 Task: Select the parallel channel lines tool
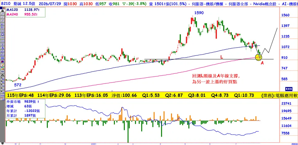(x=2, y=20)
